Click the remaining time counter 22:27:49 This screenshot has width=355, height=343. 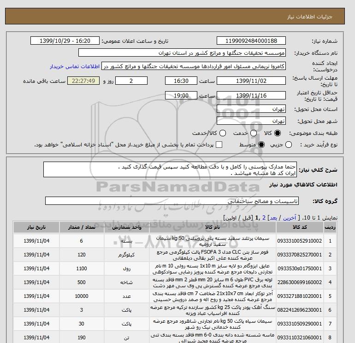tap(83, 81)
